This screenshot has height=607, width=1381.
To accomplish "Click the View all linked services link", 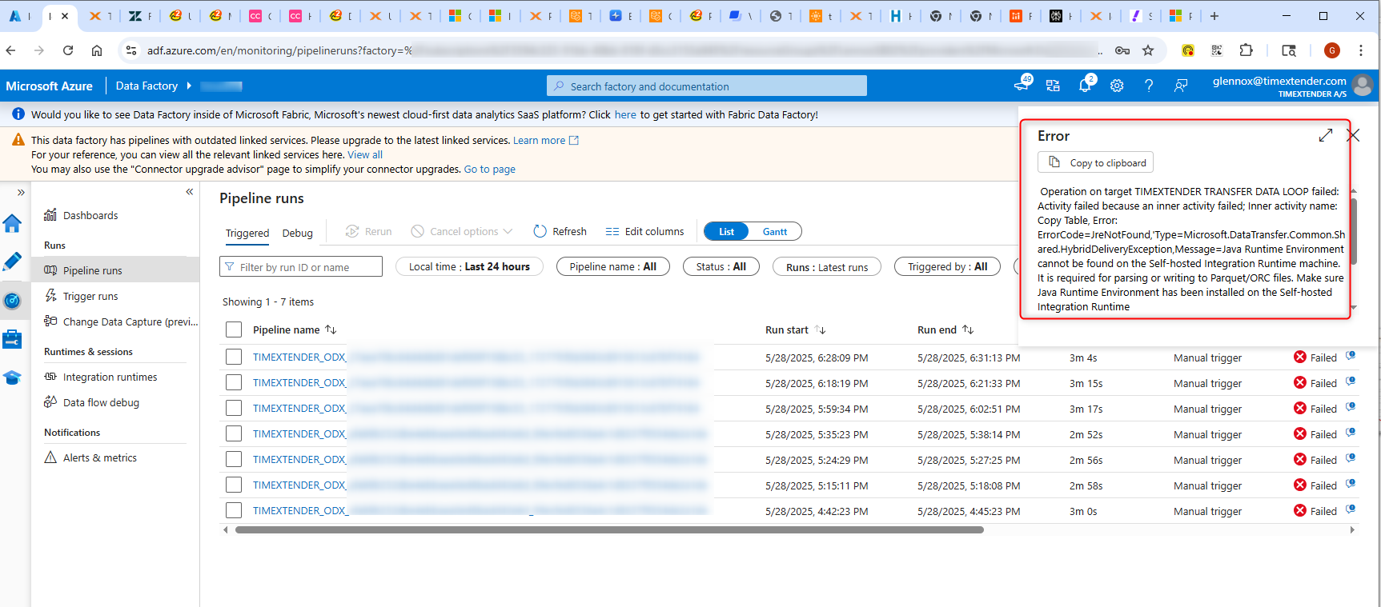I will [x=365, y=154].
